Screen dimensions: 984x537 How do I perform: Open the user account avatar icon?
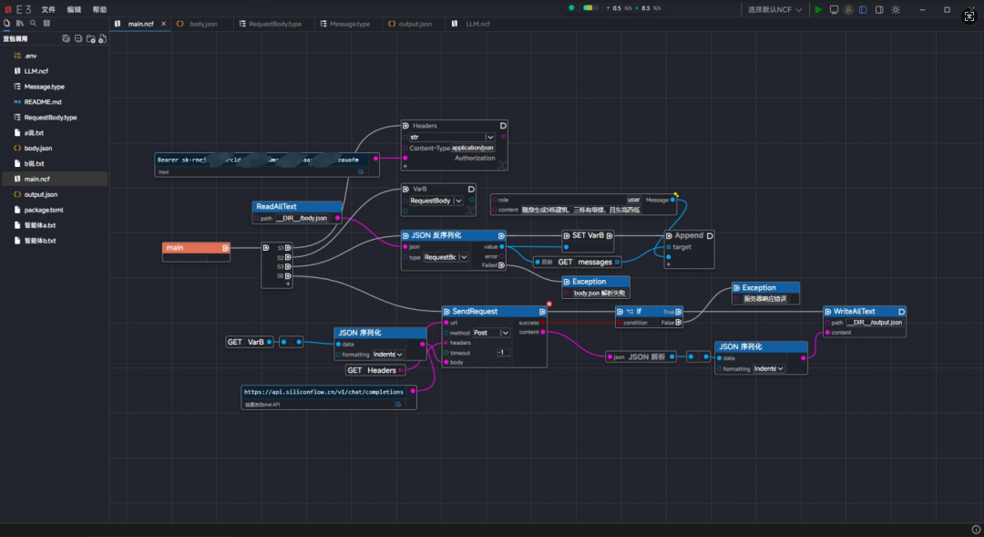coord(848,9)
